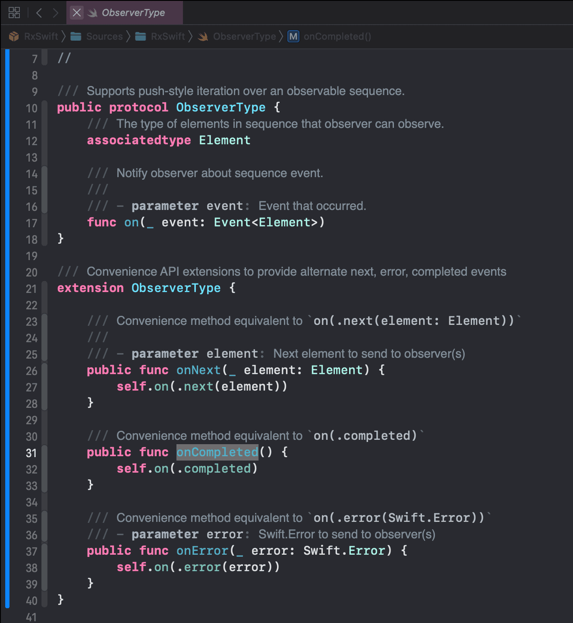Go forward with the right chevron
Image resolution: width=573 pixels, height=623 pixels.
pyautogui.click(x=55, y=13)
